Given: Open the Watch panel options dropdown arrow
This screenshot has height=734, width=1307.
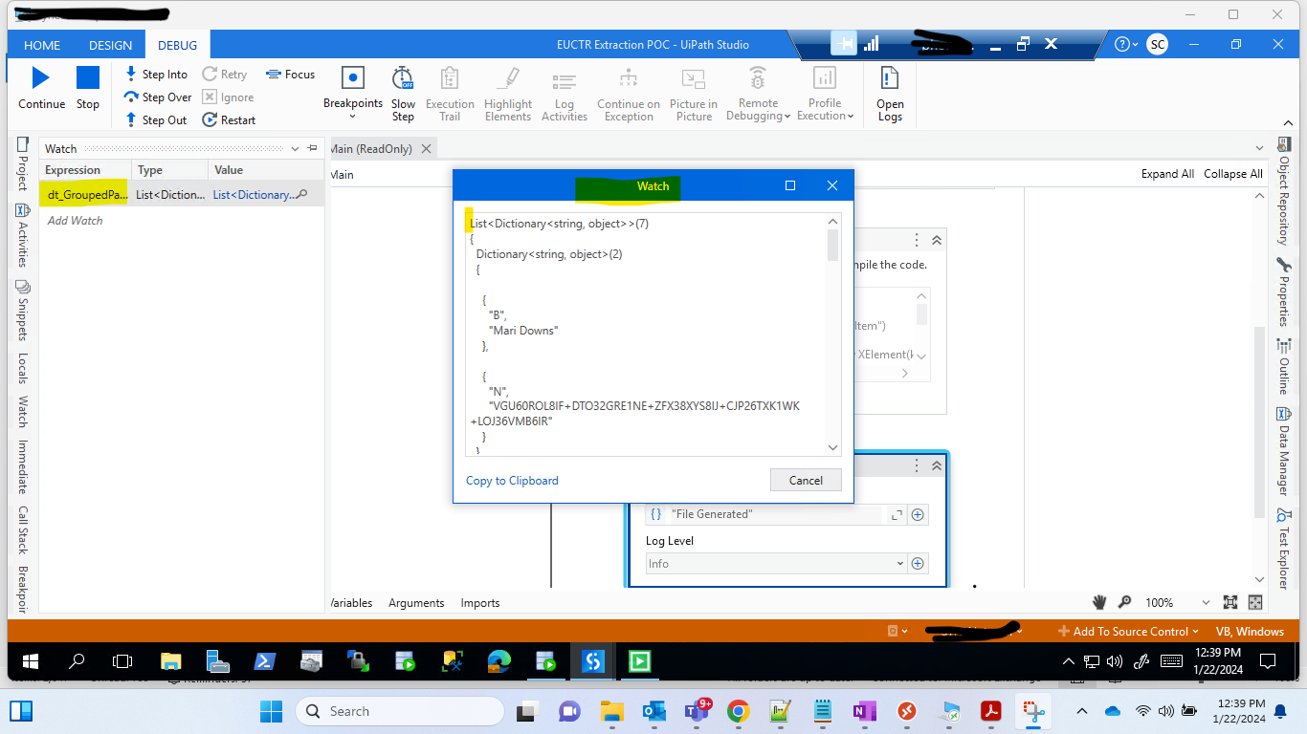Looking at the screenshot, I should tap(295, 148).
